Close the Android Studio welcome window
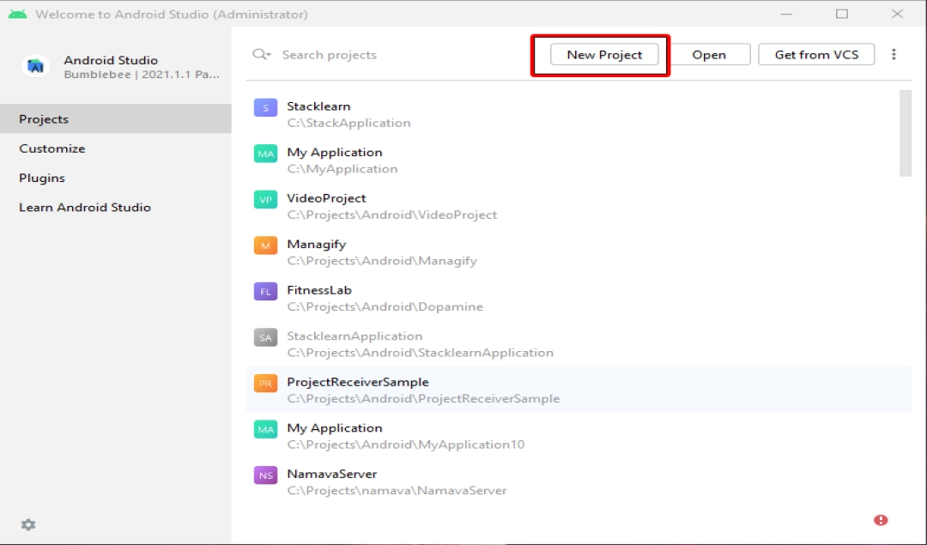The width and height of the screenshot is (927, 545). (898, 14)
